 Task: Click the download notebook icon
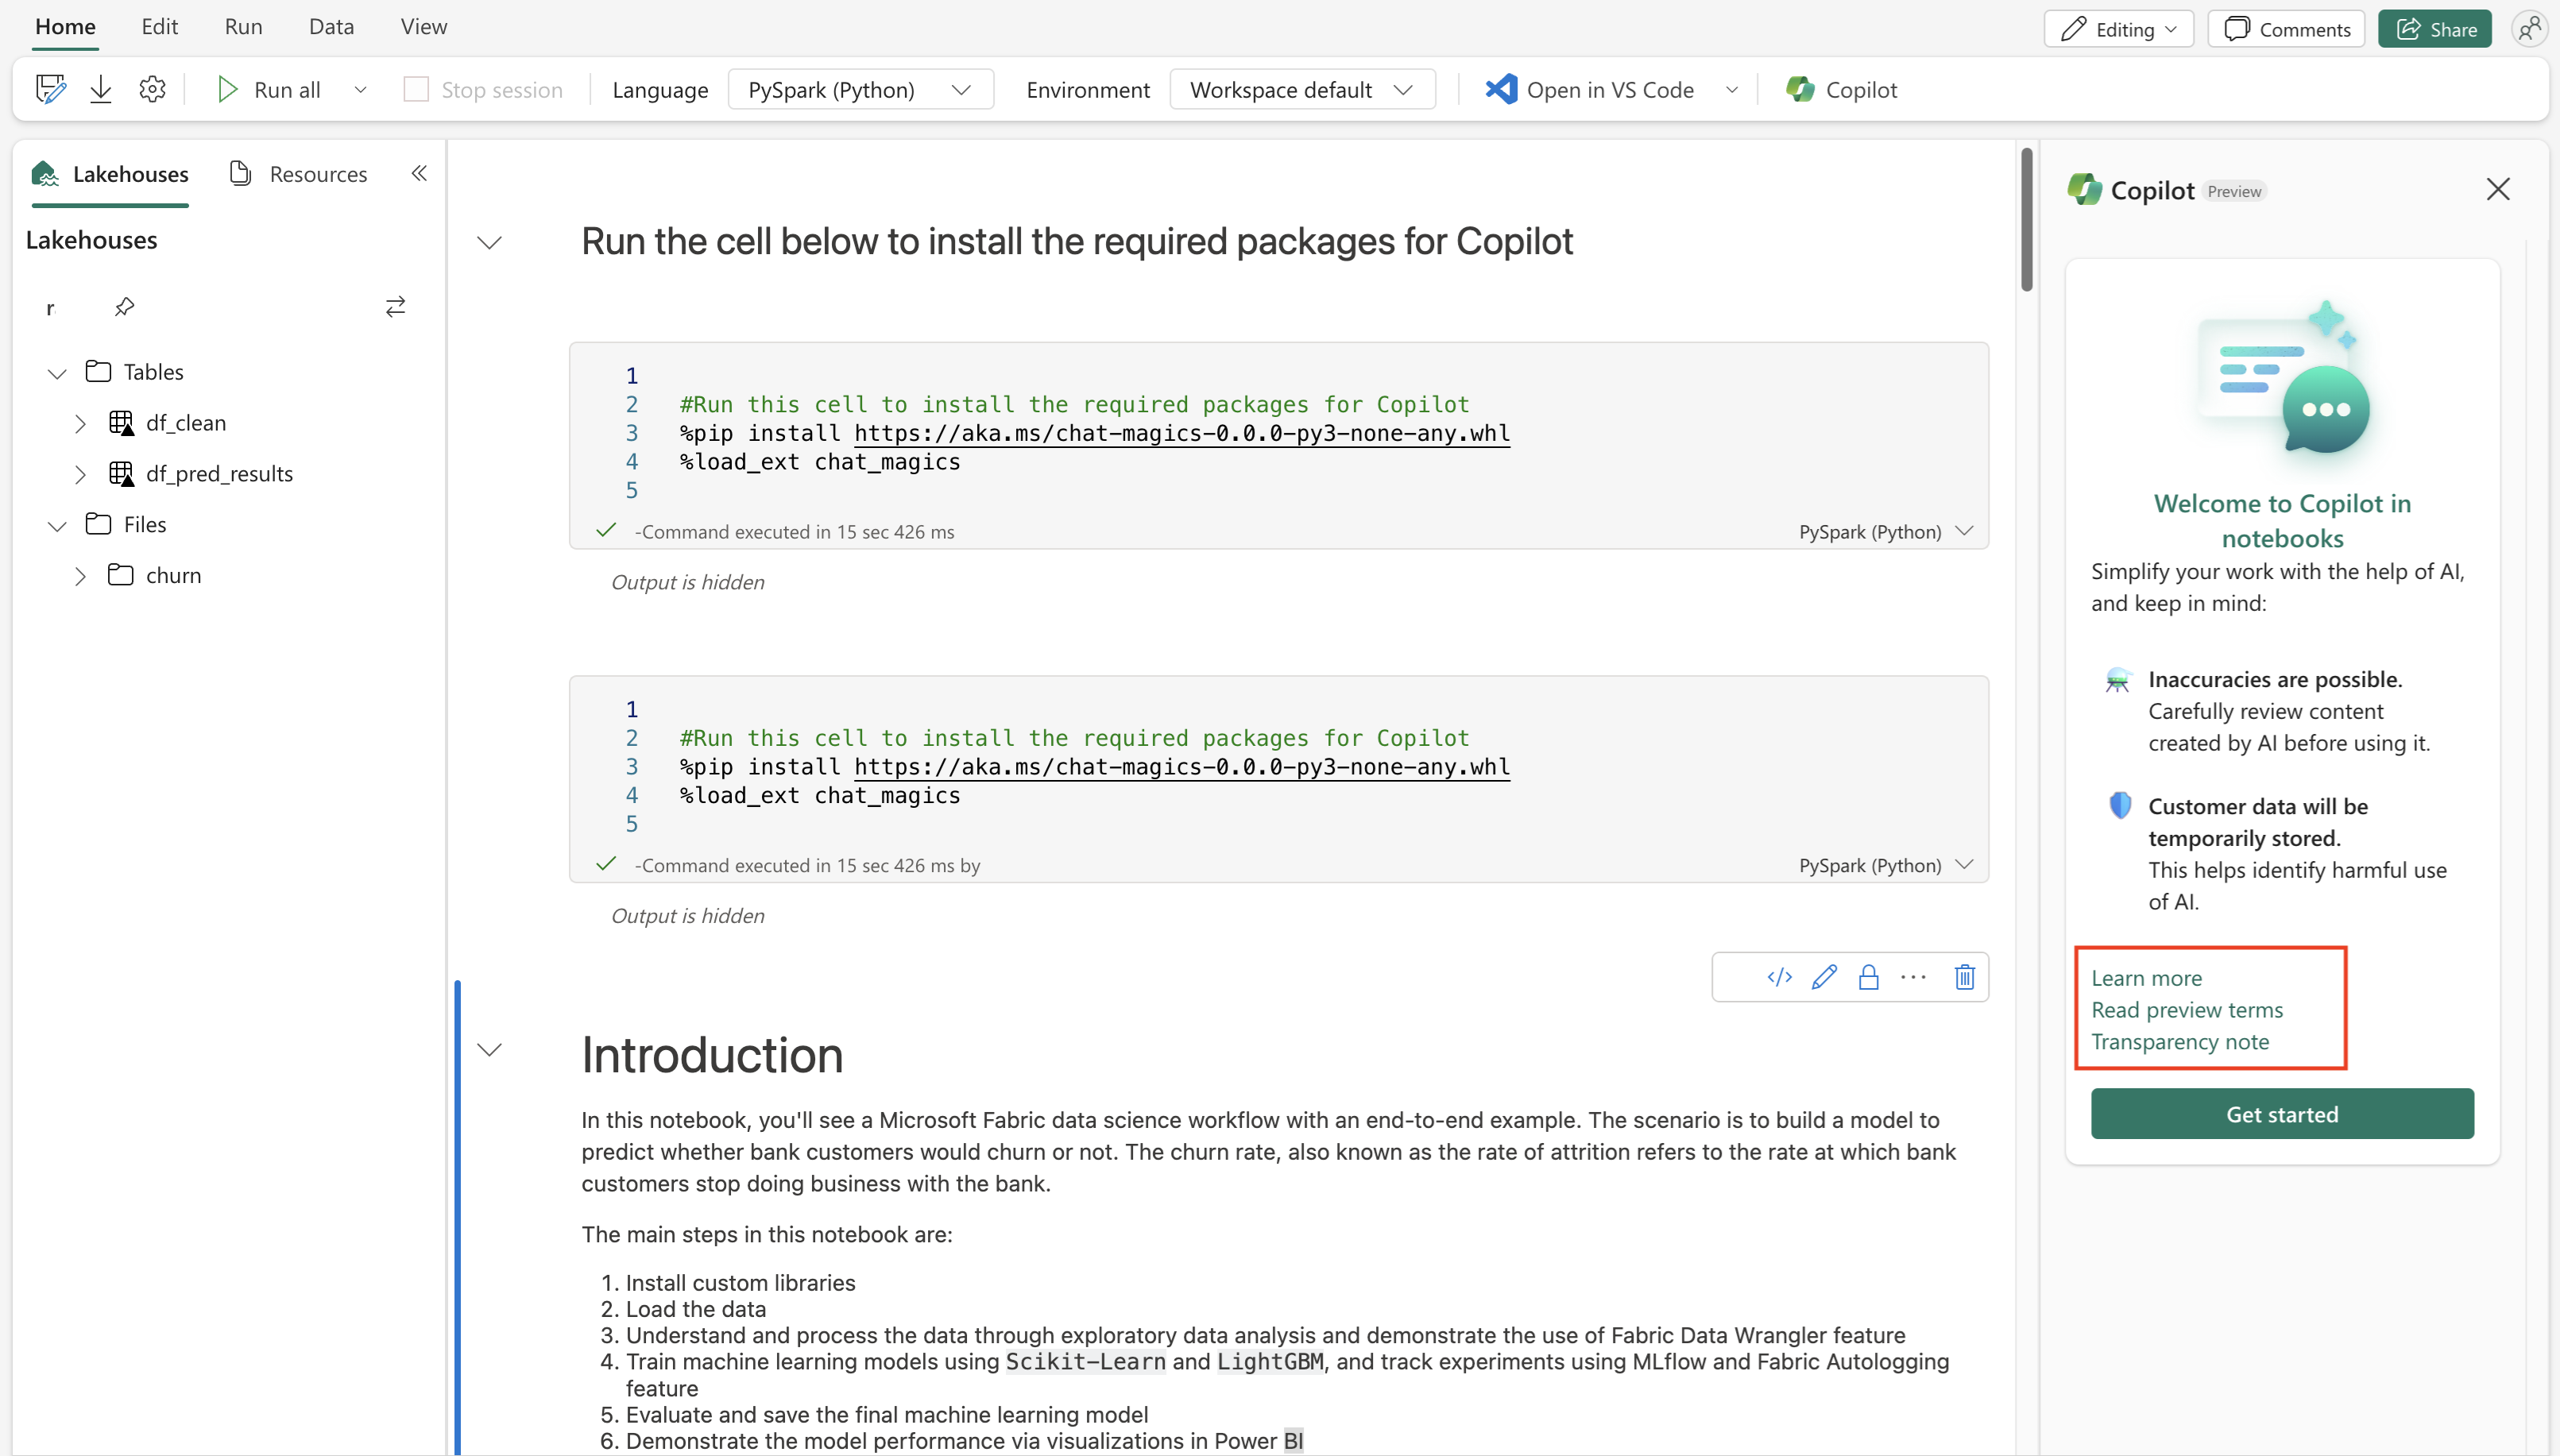click(101, 90)
